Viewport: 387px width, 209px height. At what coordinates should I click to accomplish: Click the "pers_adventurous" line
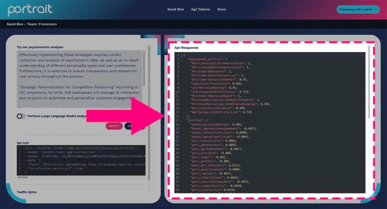tap(215, 145)
